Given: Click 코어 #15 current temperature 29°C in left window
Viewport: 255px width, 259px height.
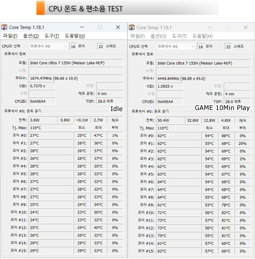Looking at the screenshot, I should click(x=51, y=251).
